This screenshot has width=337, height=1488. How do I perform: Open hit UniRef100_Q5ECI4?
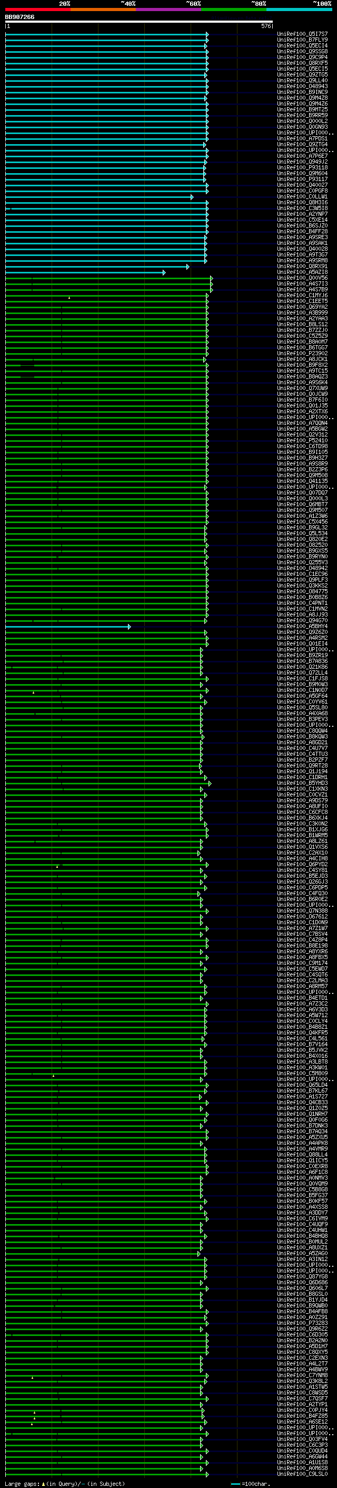(302, 45)
